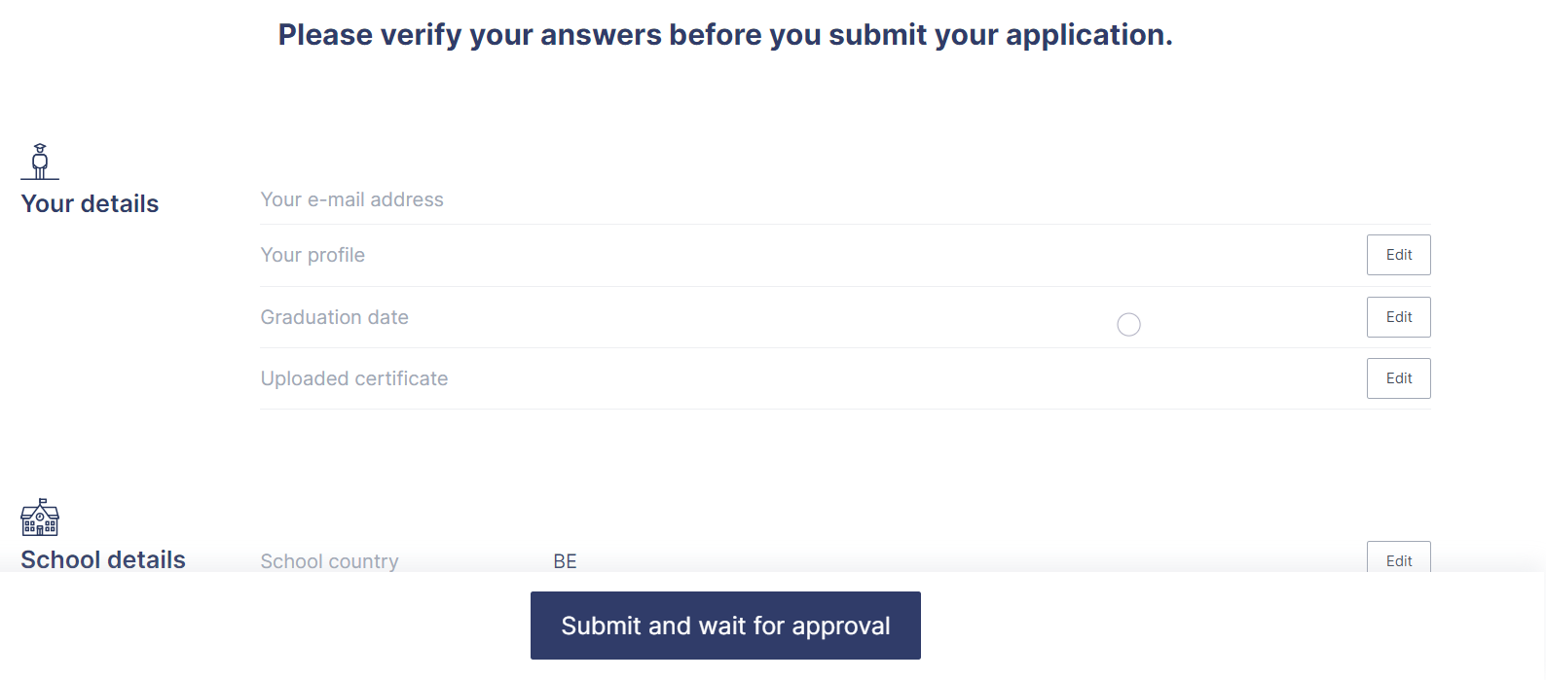Screen dimensions: 1546x680
Task: Click the verification instruction heading at top
Action: (x=724, y=35)
